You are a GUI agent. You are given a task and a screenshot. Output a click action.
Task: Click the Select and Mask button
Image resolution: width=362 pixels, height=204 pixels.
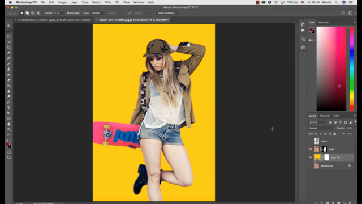click(x=167, y=13)
